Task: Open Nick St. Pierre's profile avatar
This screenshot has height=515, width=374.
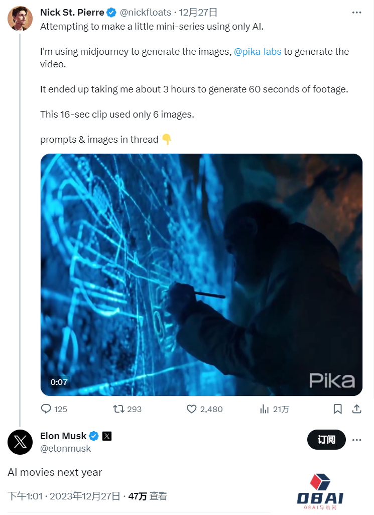Action: point(20,19)
